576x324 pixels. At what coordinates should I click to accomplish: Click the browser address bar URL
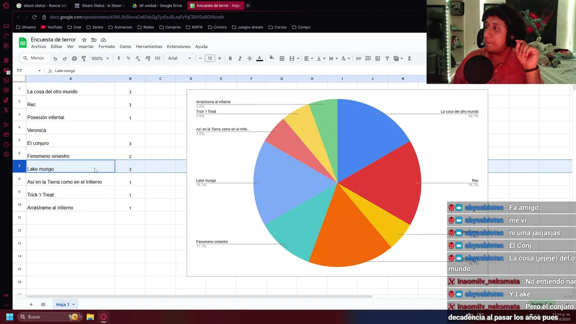(x=137, y=17)
